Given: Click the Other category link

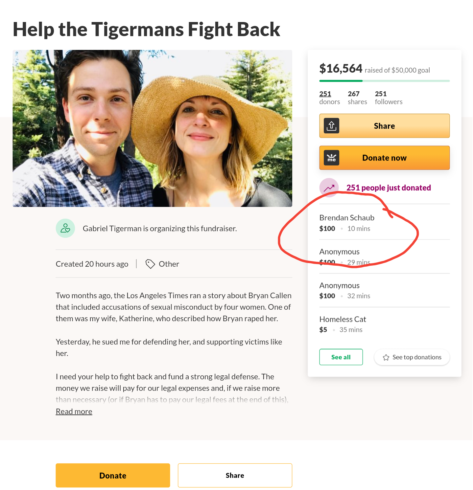Looking at the screenshot, I should [169, 264].
